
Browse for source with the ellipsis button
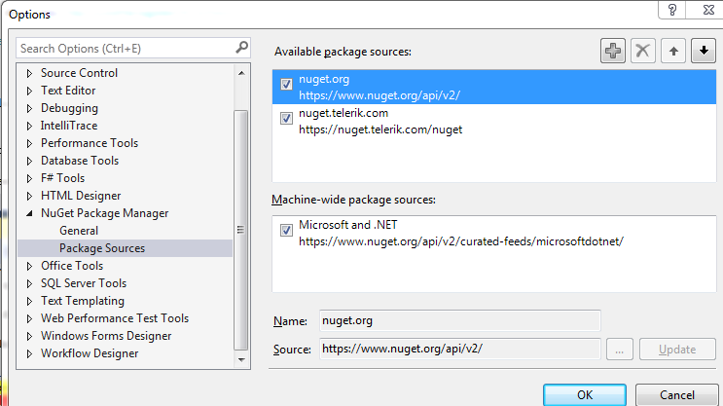[619, 350]
